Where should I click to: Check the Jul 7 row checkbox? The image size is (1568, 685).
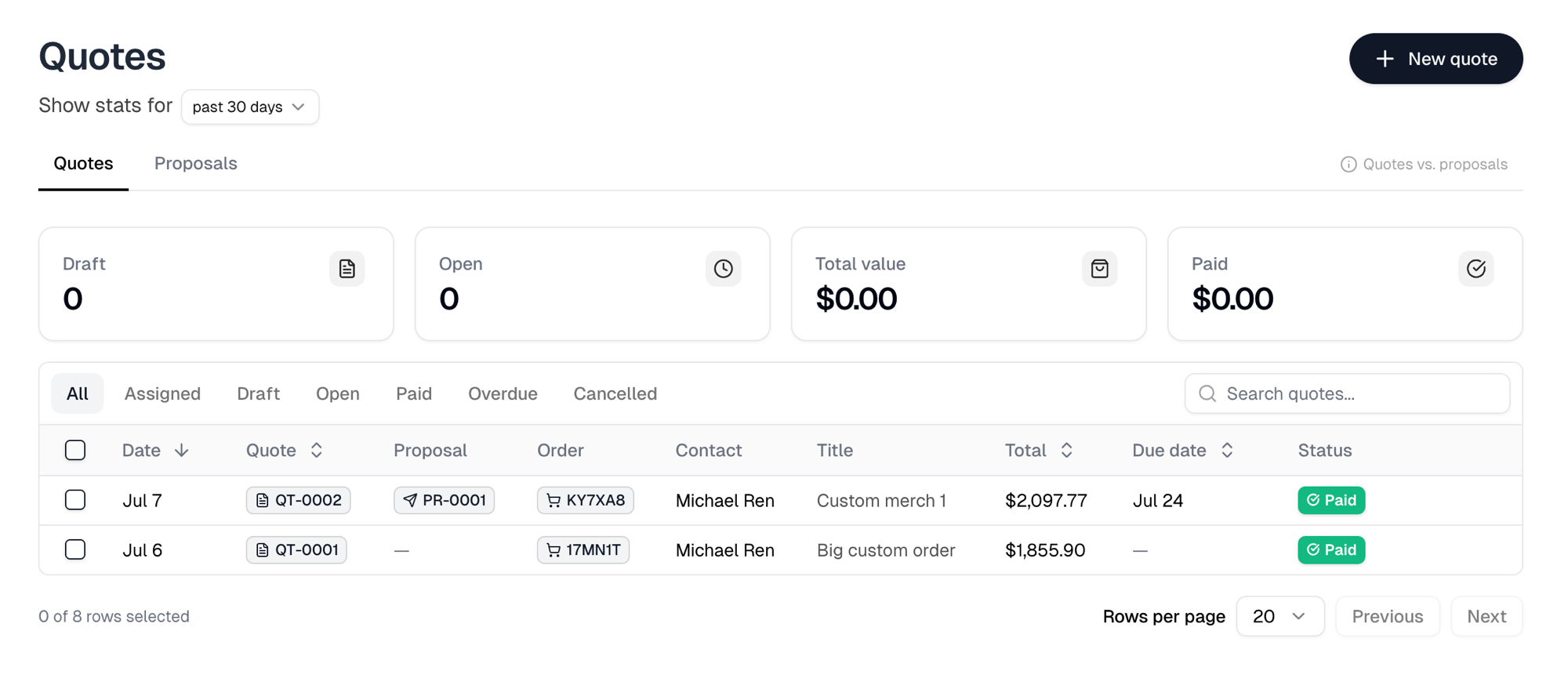coord(75,500)
